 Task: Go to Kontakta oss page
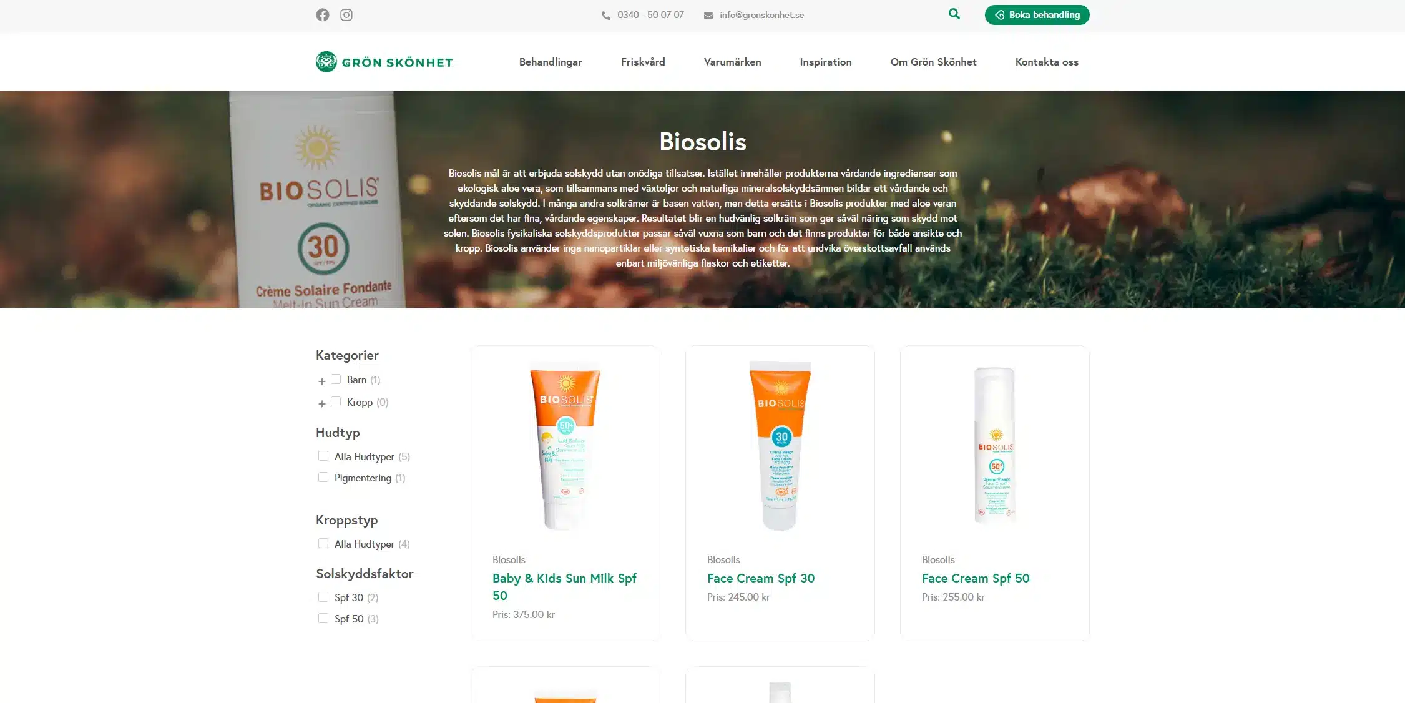[1047, 62]
